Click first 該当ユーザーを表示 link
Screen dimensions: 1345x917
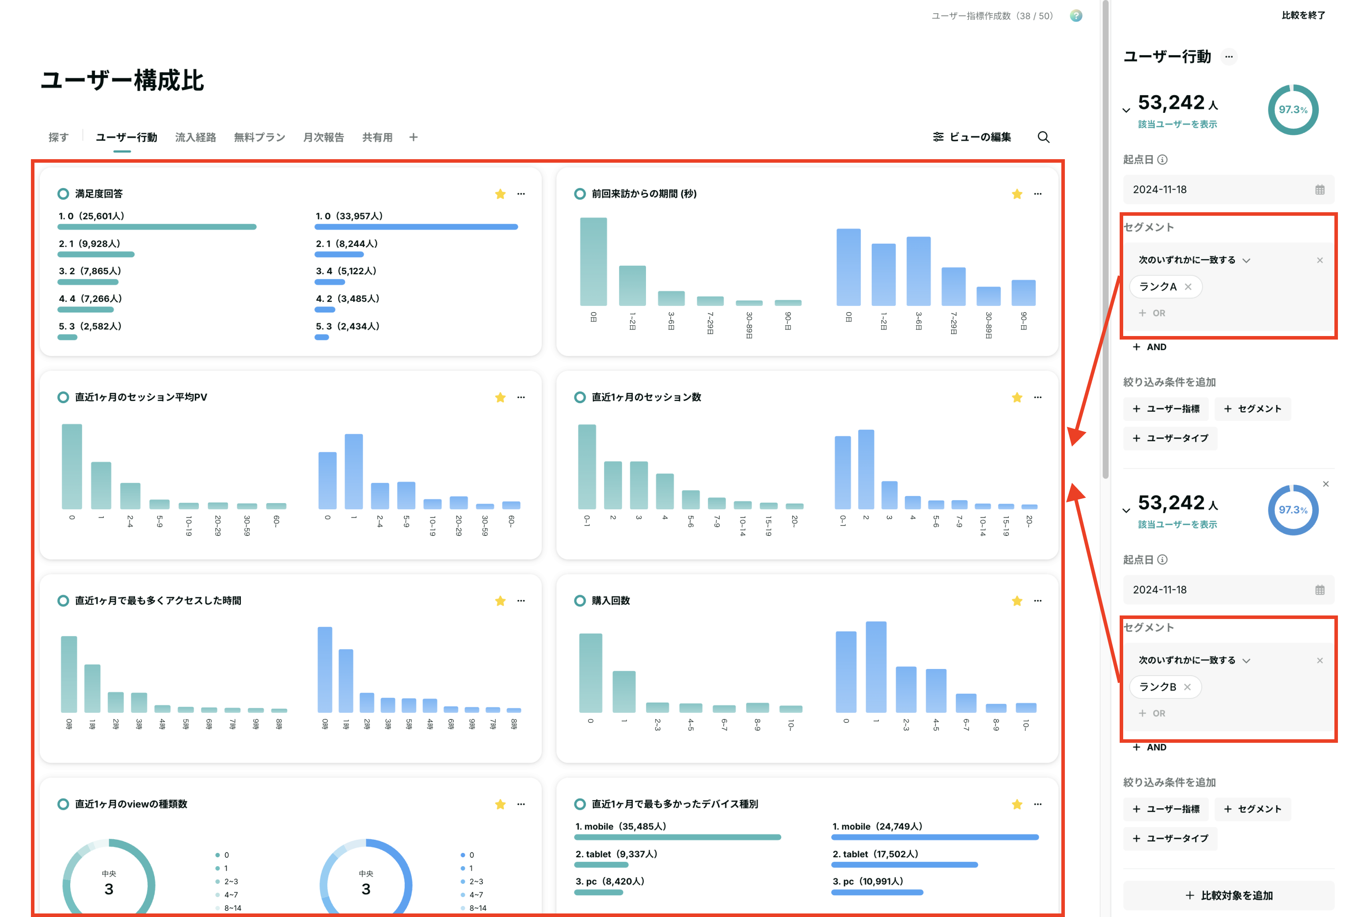pos(1177,125)
